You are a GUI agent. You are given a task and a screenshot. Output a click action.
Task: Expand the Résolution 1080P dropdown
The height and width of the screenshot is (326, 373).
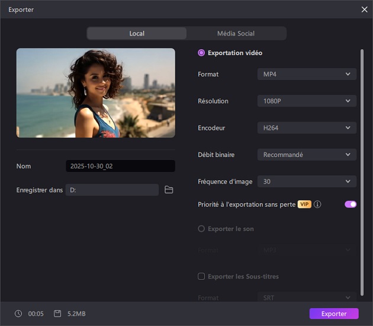pos(307,101)
